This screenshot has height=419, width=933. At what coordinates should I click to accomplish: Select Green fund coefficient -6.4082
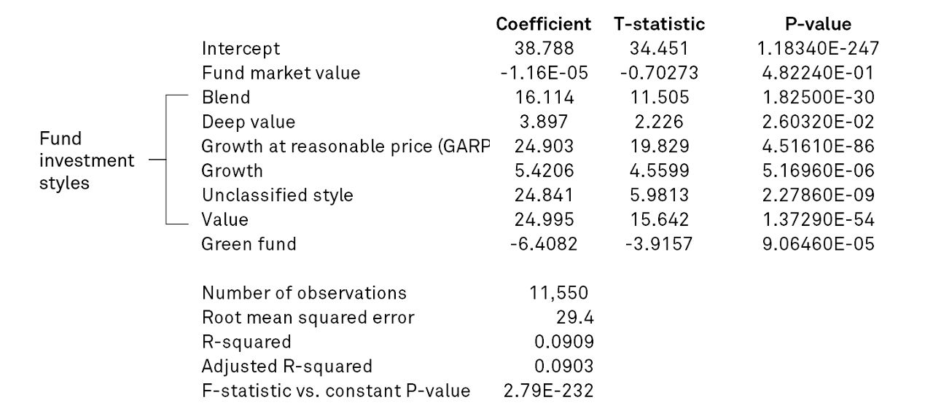[x=544, y=244]
